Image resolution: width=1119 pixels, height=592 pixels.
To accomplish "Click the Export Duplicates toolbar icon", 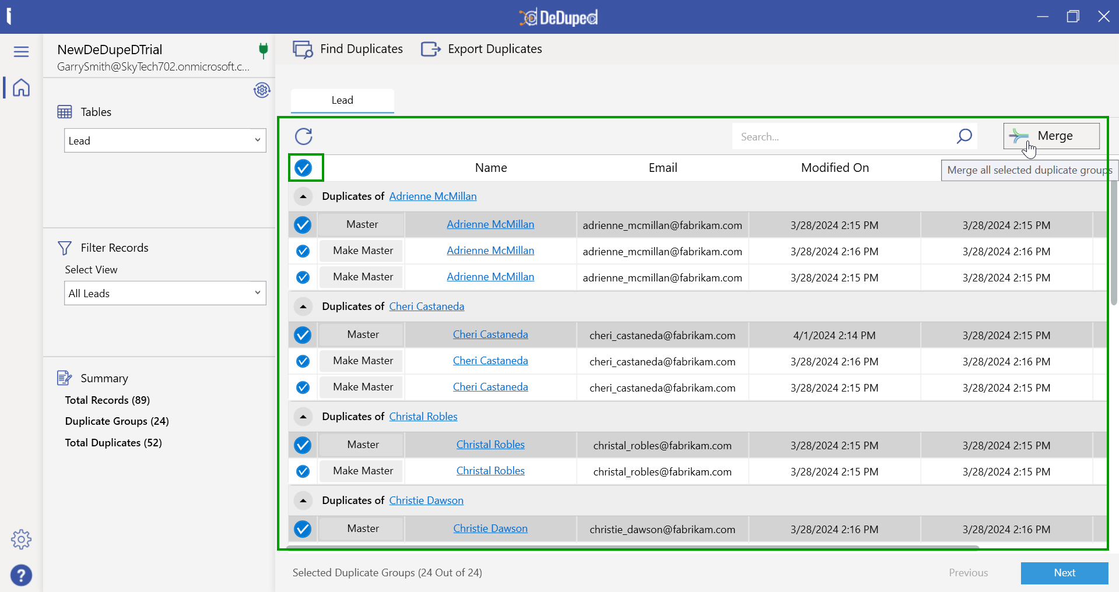I will point(431,50).
